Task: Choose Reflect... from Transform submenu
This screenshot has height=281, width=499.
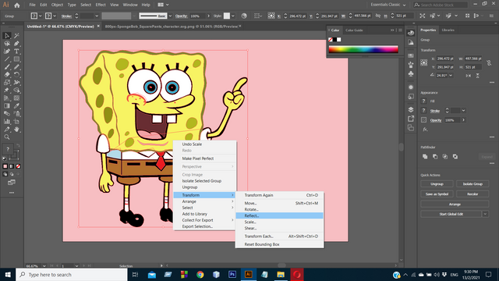Action: click(279, 215)
